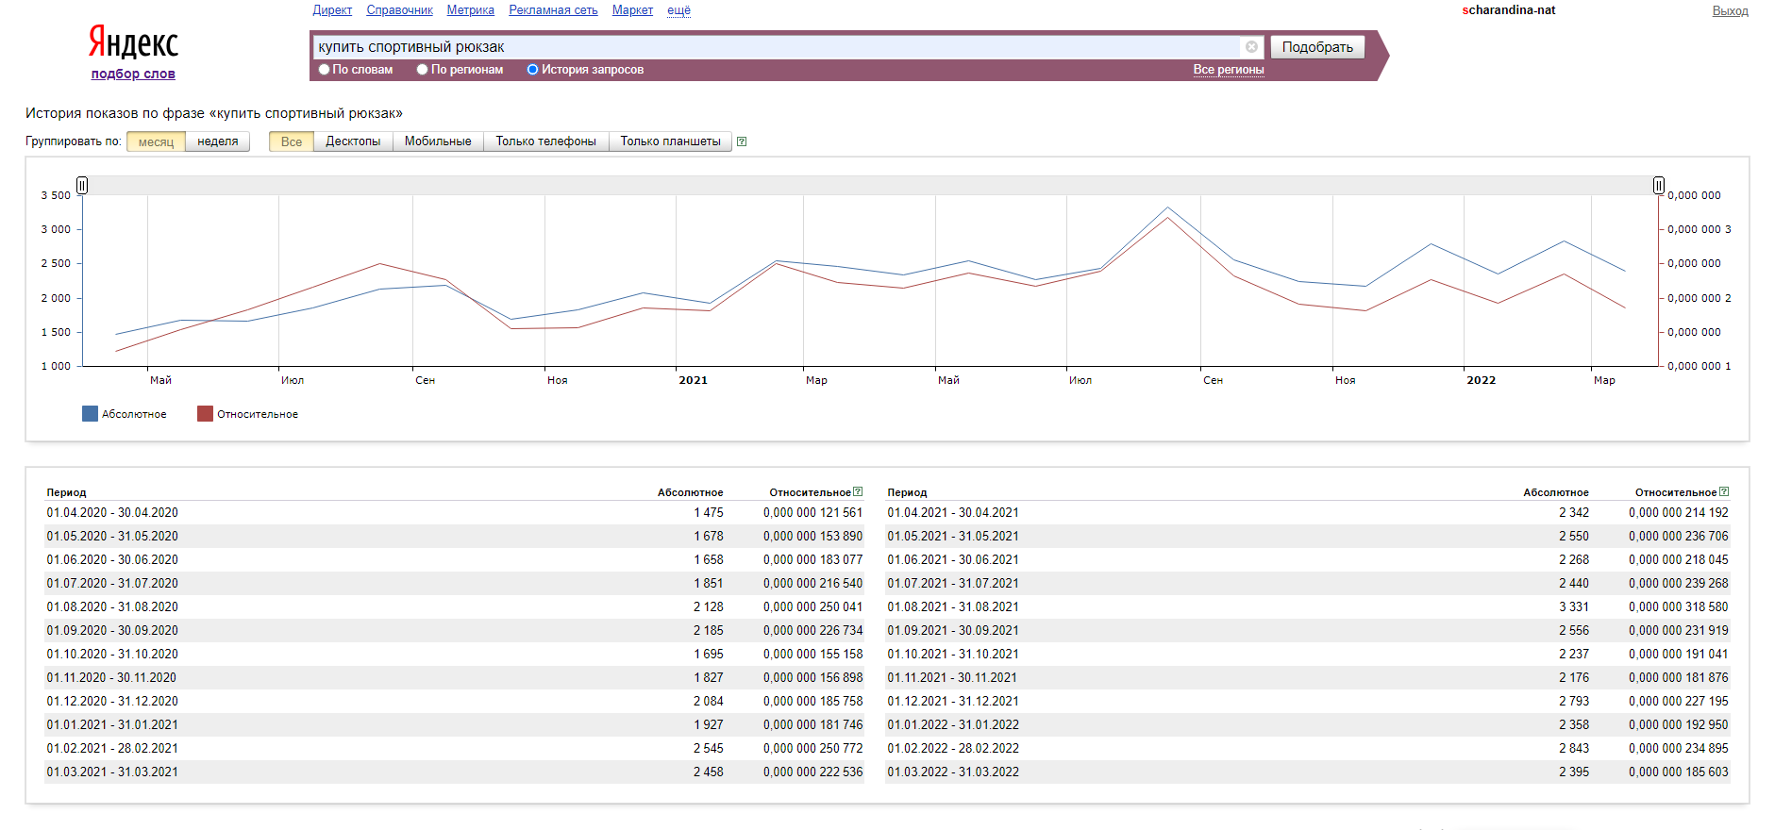Image resolution: width=1775 pixels, height=830 pixels.
Task: Click the Яндекс logo
Action: click(133, 43)
